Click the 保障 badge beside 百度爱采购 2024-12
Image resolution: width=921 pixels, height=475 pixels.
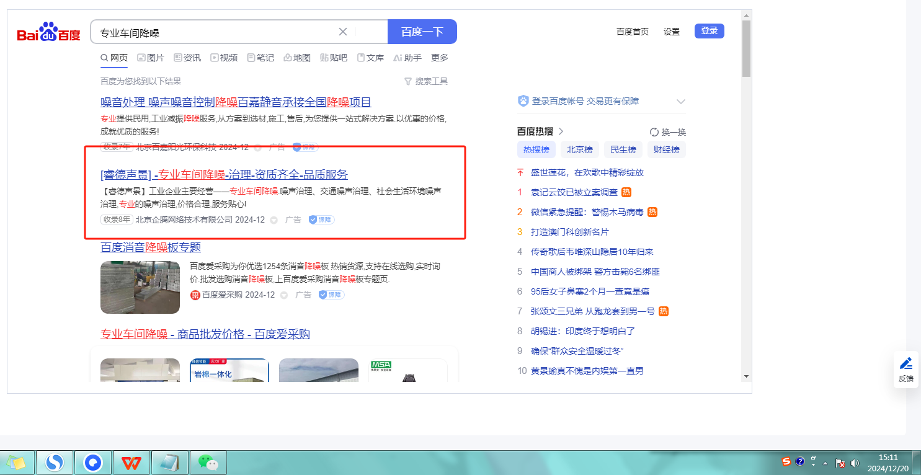[332, 295]
